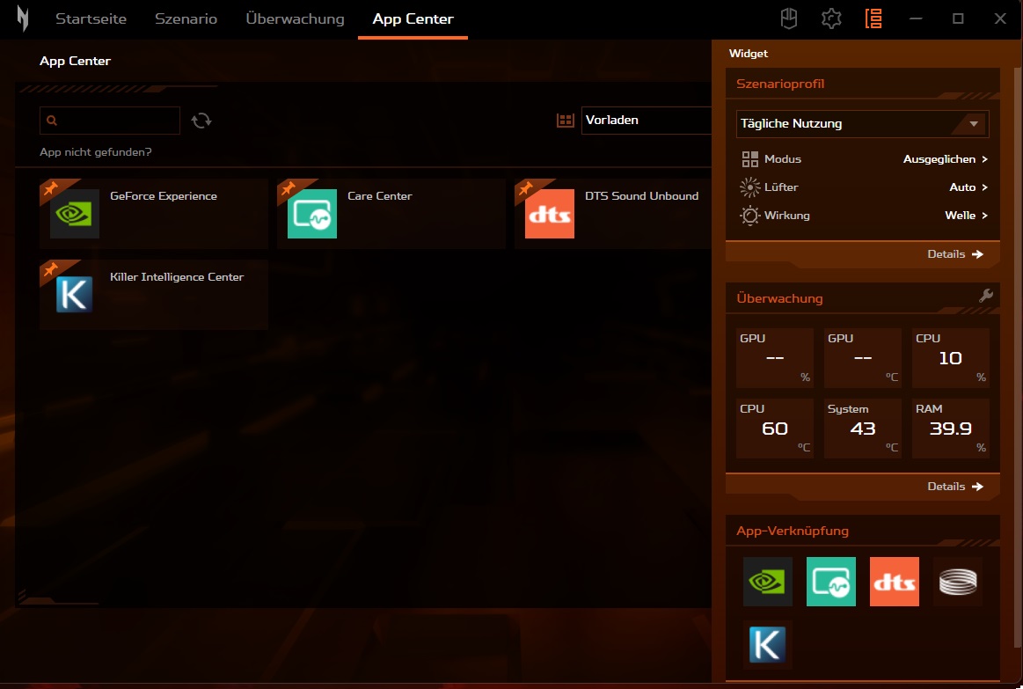1023x689 pixels.
Task: Open the Tägliche Nutzung profile dropdown
Action: (863, 124)
